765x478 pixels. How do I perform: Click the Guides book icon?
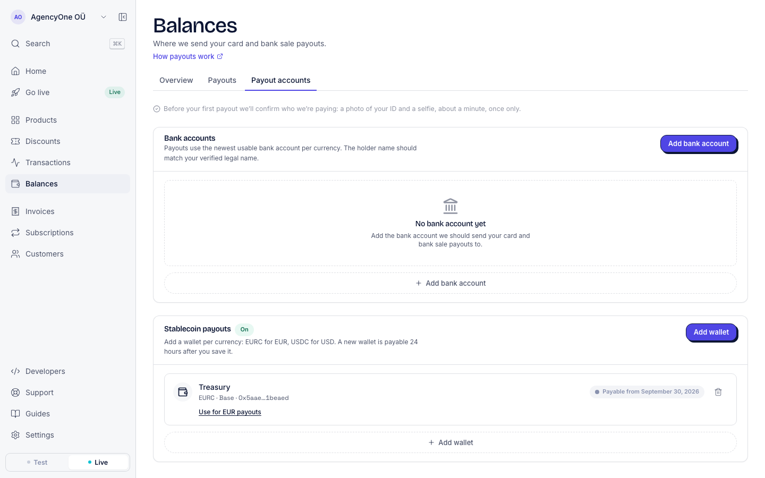point(15,414)
